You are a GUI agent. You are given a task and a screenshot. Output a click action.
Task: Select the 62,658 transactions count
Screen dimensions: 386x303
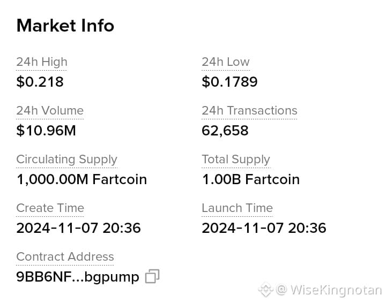click(225, 131)
